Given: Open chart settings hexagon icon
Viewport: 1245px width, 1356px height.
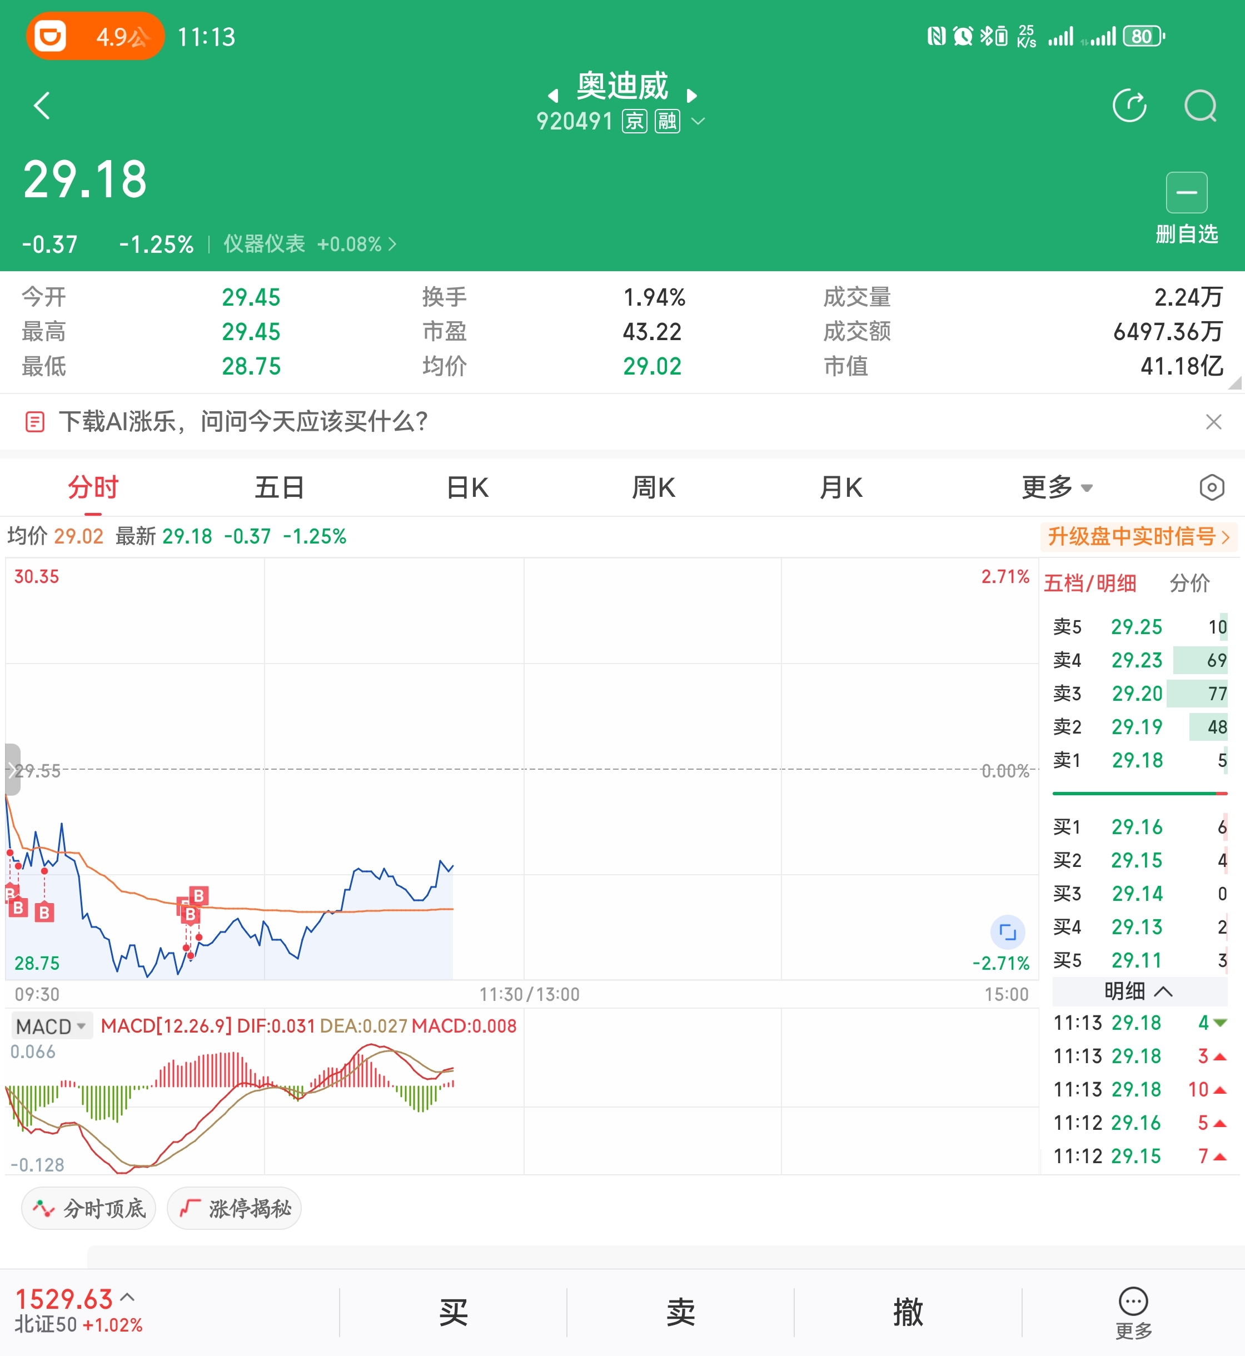Looking at the screenshot, I should 1211,487.
